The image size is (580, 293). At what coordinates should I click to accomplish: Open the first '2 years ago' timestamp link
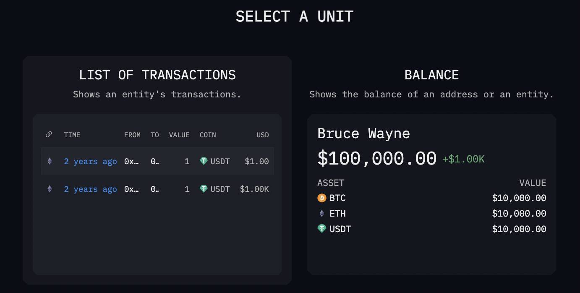(x=90, y=161)
